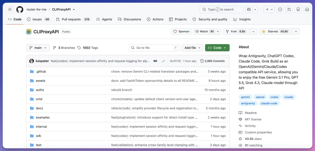Toggle the Starred 40.6k button
This screenshot has width=315, height=151.
point(275,31)
